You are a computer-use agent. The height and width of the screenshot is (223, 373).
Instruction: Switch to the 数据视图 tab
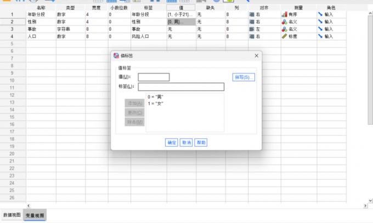tap(12, 215)
